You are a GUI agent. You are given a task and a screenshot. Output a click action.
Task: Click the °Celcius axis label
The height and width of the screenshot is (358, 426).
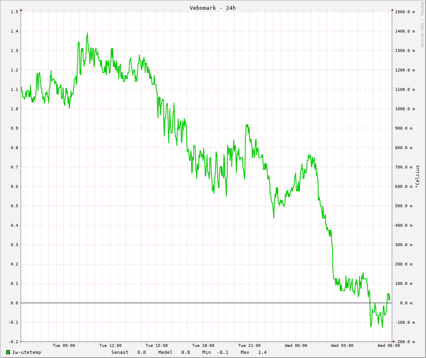[x=417, y=177]
